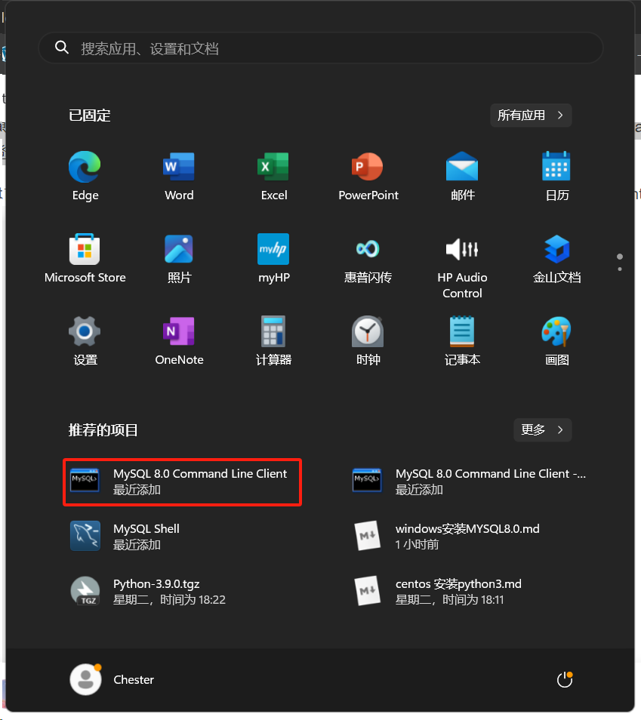Launch the myHP app

click(274, 259)
